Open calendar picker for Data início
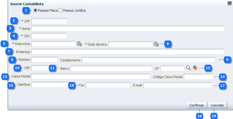Image resolution: width=233 pixels, height=119 pixels. coord(79,44)
